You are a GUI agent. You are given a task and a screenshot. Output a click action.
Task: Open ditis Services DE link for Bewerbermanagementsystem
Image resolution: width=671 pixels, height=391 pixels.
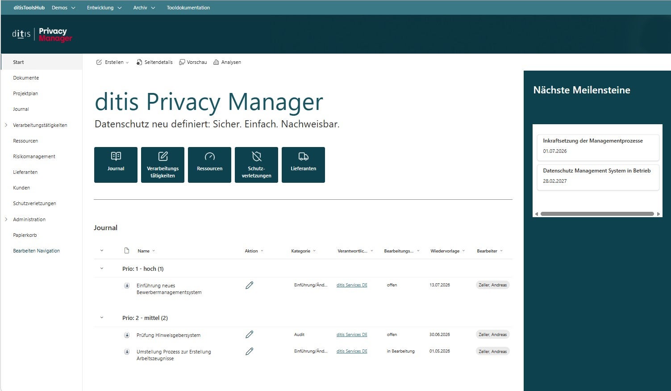click(352, 285)
